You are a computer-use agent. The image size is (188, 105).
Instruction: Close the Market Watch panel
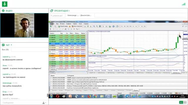pyautogui.click(x=87, y=31)
